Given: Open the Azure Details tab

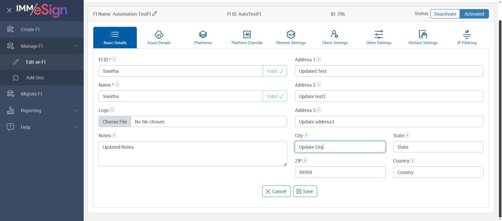Looking at the screenshot, I should tap(159, 38).
